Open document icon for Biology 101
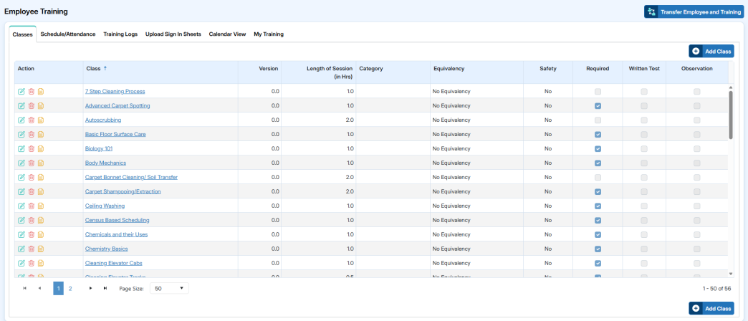 (41, 148)
